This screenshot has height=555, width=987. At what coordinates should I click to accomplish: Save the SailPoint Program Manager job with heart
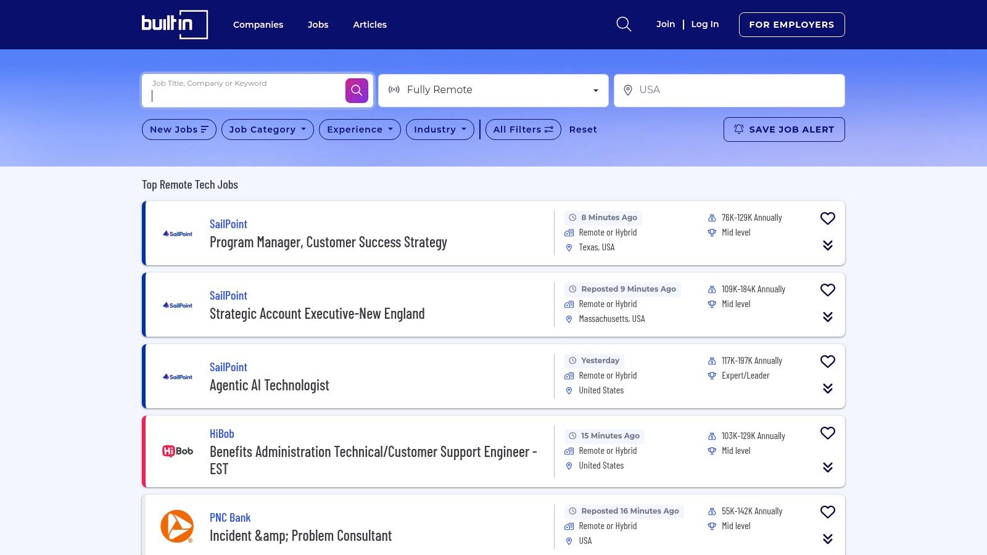click(x=828, y=218)
